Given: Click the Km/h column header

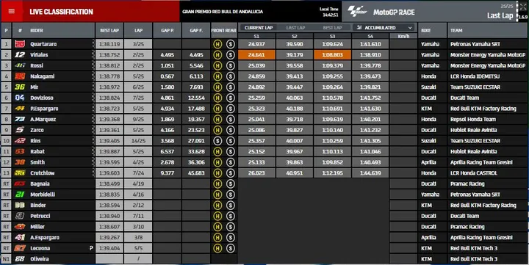Looking at the screenshot, I should (x=403, y=36).
